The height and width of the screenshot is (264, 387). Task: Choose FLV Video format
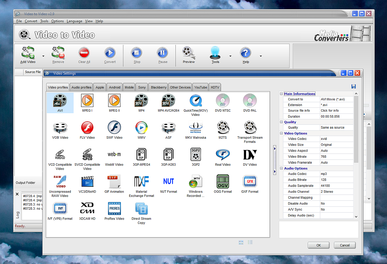tap(87, 130)
